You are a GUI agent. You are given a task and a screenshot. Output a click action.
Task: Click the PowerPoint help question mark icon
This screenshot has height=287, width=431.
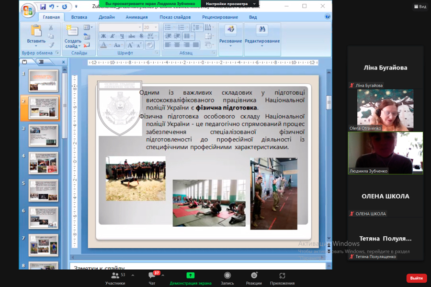pos(328,17)
